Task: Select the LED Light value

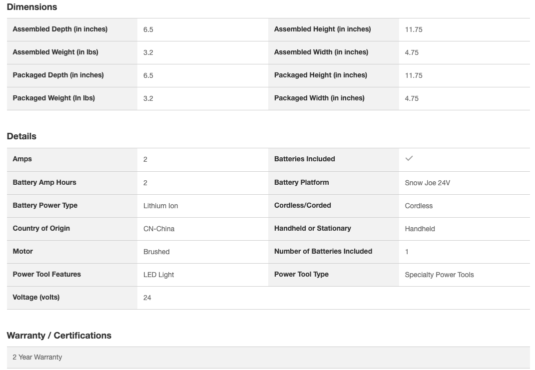Action: tap(158, 275)
